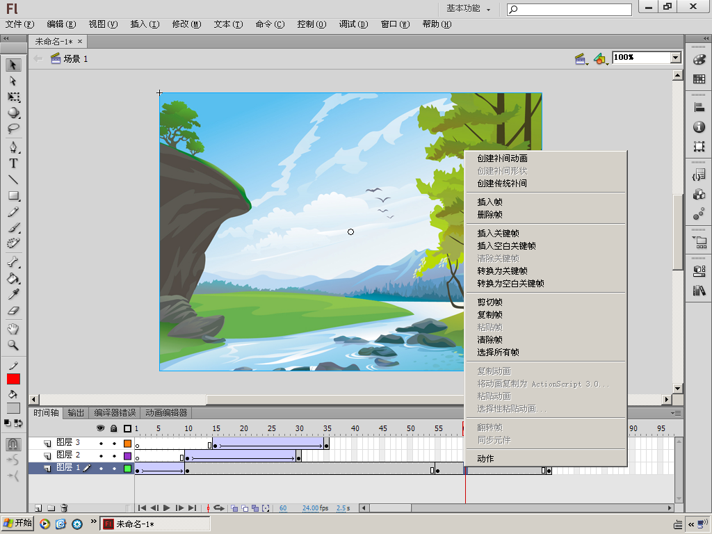
Task: Open the Edit Scene dropdown
Action: point(581,59)
